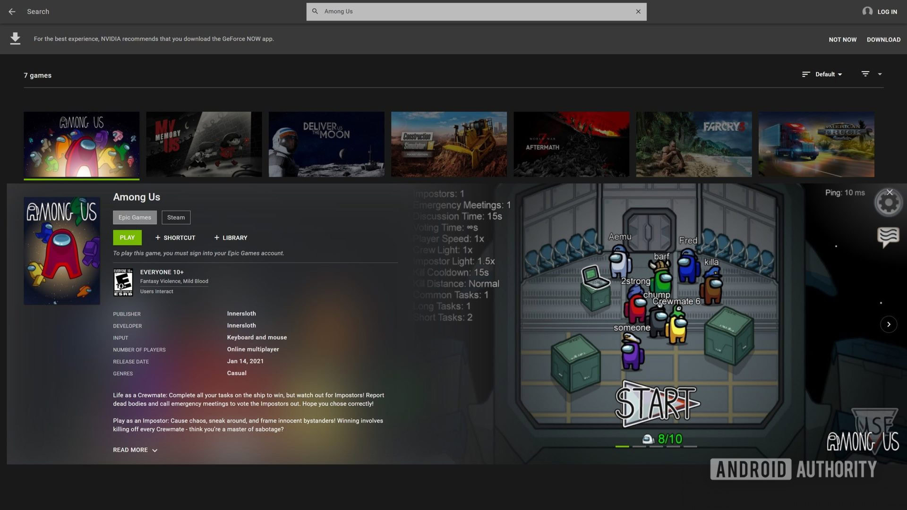Add Among Us to Library
The height and width of the screenshot is (510, 907).
tap(231, 238)
